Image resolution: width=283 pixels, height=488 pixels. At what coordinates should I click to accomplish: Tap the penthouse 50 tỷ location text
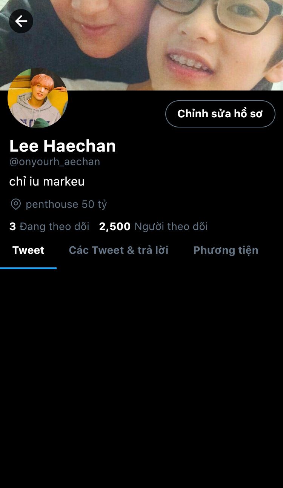click(x=66, y=204)
